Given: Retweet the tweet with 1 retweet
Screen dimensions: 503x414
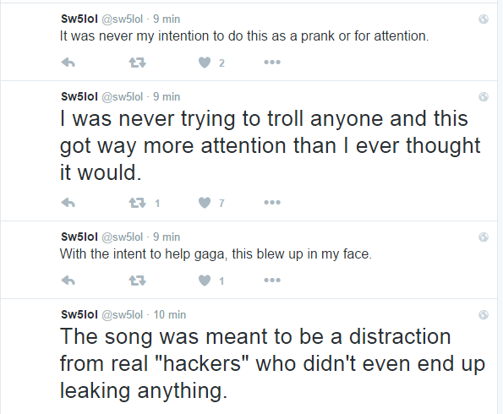Looking at the screenshot, I should tap(137, 203).
